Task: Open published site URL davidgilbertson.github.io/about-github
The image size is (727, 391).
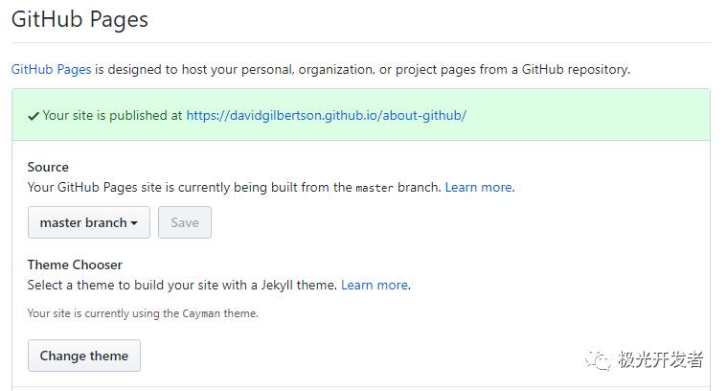Action: pos(327,116)
